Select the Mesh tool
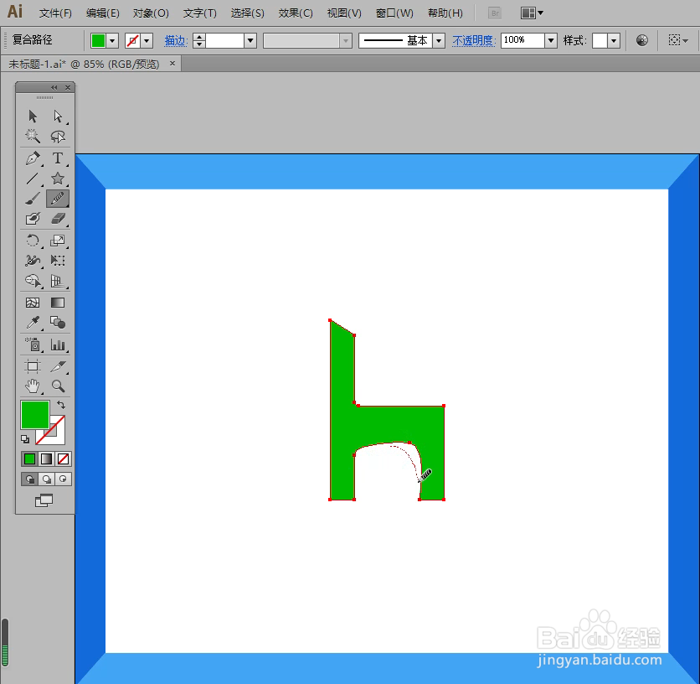This screenshot has width=700, height=684. click(33, 303)
